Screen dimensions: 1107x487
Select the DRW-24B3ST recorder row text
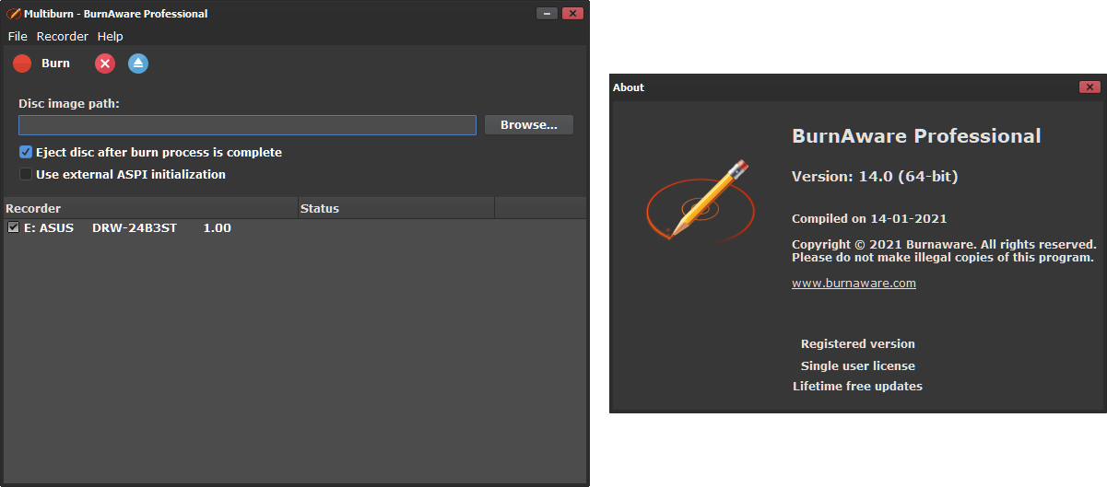(135, 227)
